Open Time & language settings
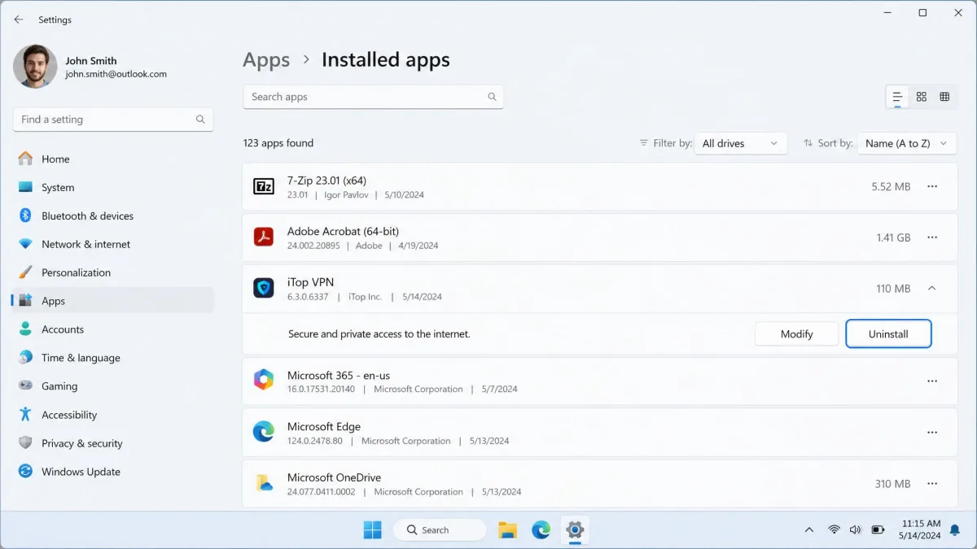This screenshot has width=977, height=549. click(x=113, y=358)
